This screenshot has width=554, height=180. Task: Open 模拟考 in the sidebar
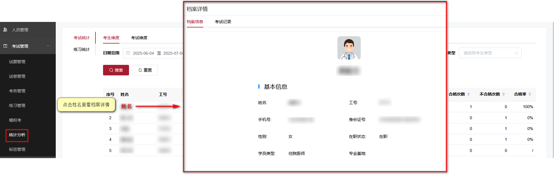(15, 120)
